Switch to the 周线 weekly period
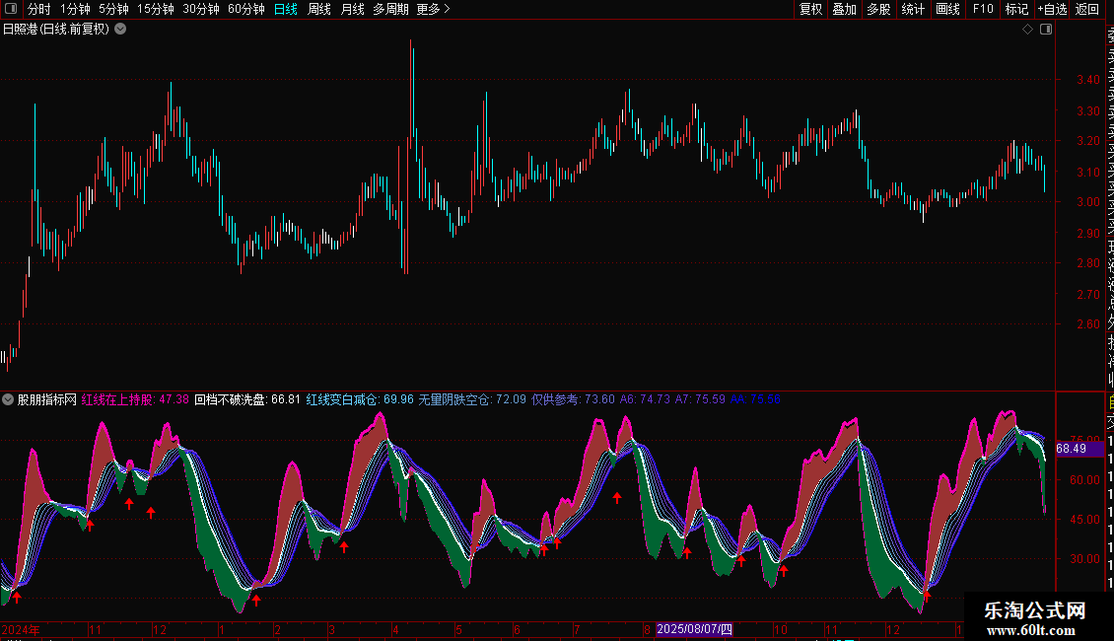This screenshot has height=641, width=1114. tap(319, 9)
